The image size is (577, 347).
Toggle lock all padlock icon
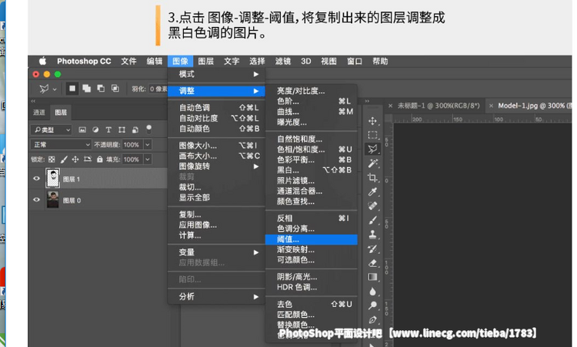99,159
